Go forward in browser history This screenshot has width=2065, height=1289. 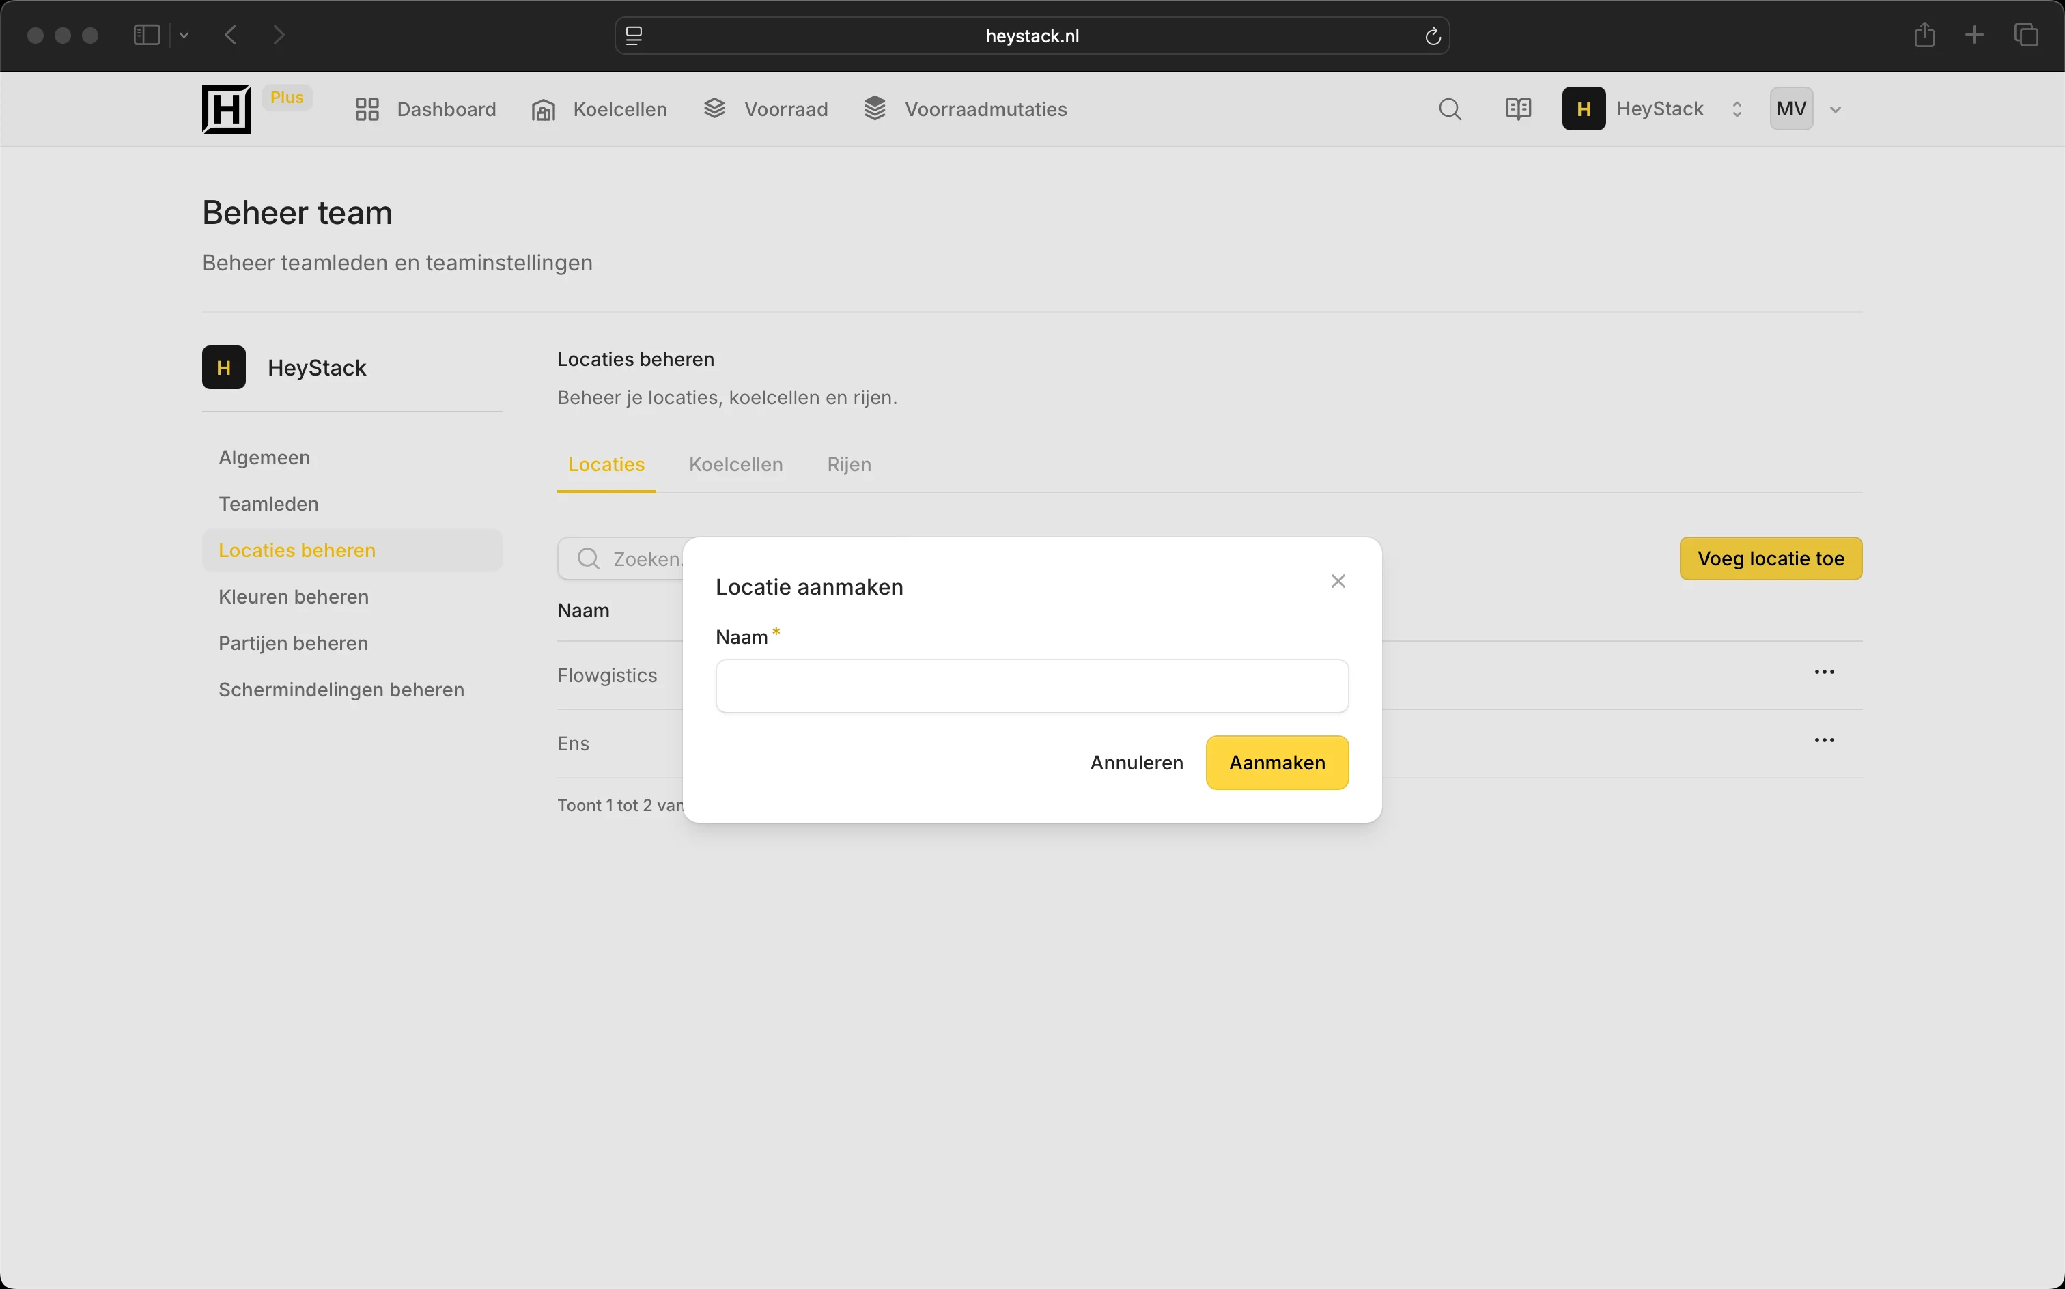[x=278, y=35]
